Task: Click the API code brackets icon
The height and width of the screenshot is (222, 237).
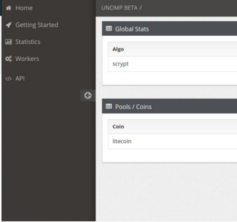Action: point(9,79)
